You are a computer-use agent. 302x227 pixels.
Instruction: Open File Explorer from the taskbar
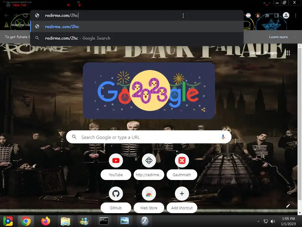[x=65, y=221]
